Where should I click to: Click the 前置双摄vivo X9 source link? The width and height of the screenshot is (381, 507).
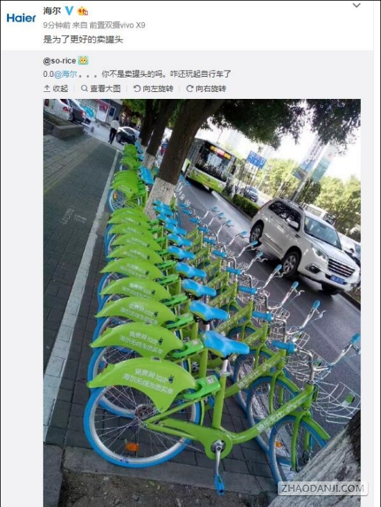click(x=117, y=25)
